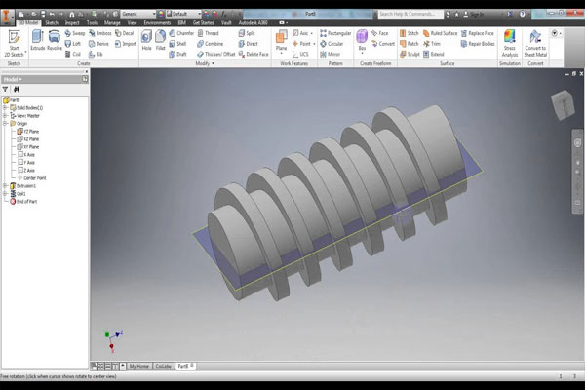Click the Hole feature tool
The height and width of the screenshot is (390, 585).
(x=146, y=40)
